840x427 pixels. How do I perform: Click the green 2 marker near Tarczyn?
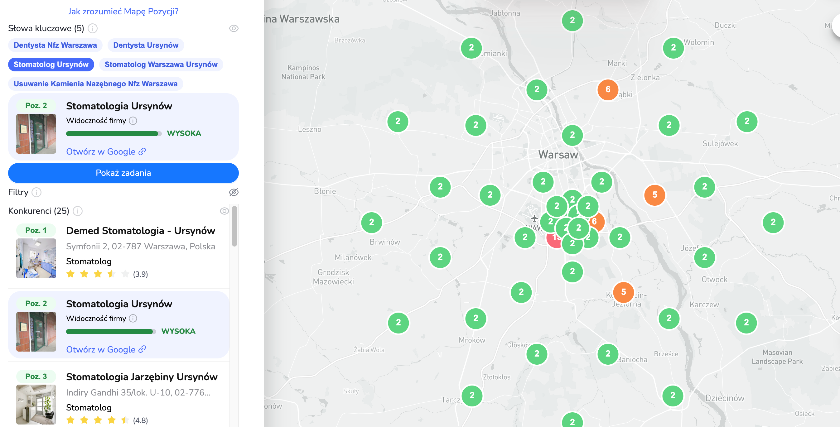[471, 396]
